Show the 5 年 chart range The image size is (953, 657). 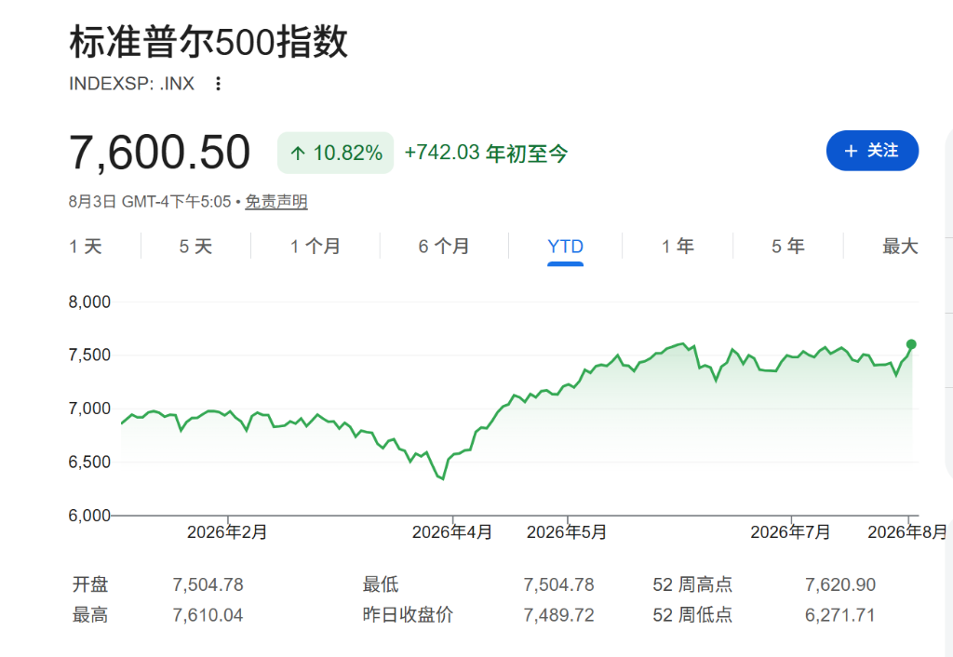[x=787, y=247]
